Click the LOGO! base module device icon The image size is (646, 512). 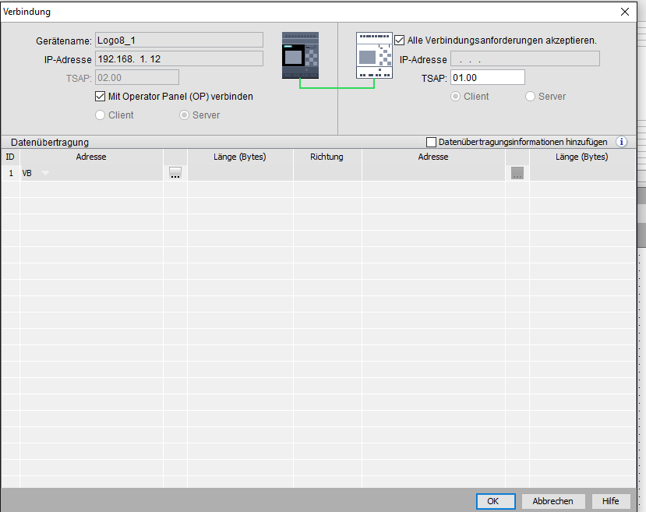coord(301,55)
